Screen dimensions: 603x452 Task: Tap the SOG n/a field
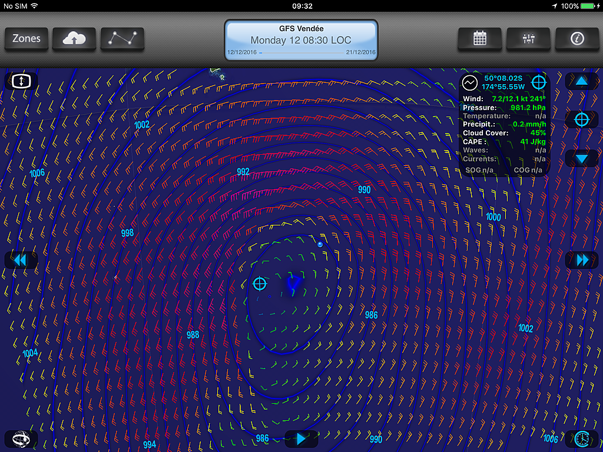tap(479, 170)
